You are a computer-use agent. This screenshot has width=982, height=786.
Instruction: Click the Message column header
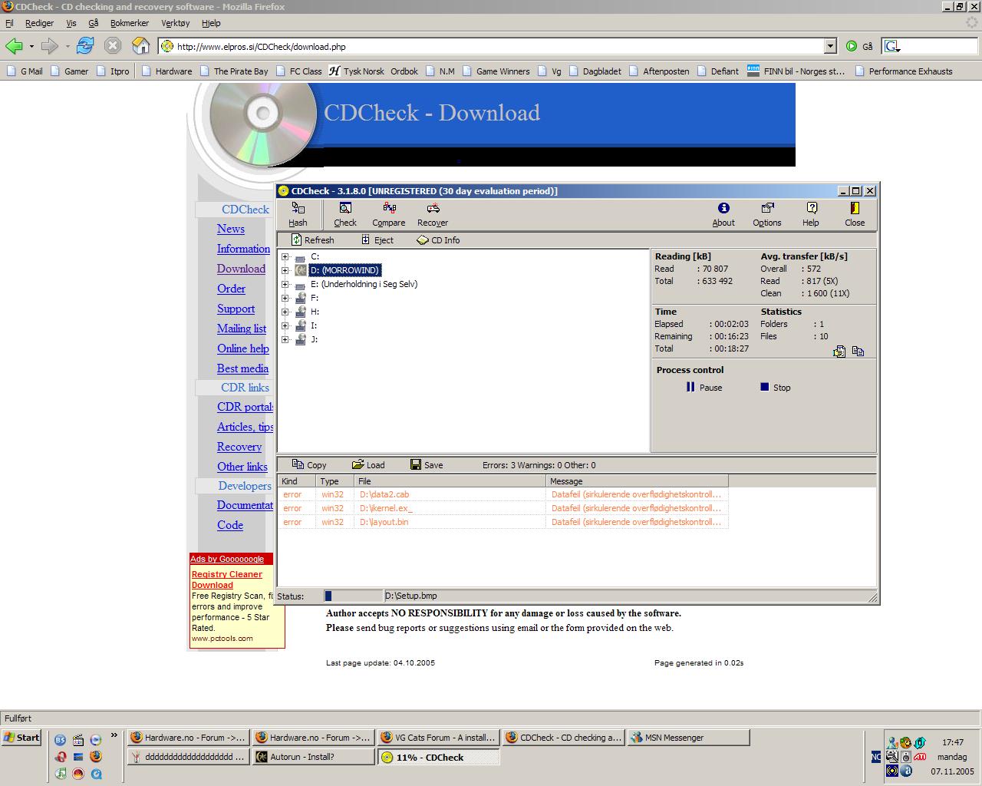coord(637,481)
